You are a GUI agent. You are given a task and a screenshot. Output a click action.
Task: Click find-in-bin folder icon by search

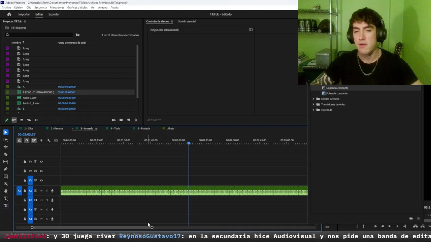pos(77,35)
